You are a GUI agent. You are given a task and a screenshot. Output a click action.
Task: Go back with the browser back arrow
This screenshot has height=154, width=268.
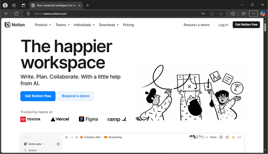click(x=7, y=14)
